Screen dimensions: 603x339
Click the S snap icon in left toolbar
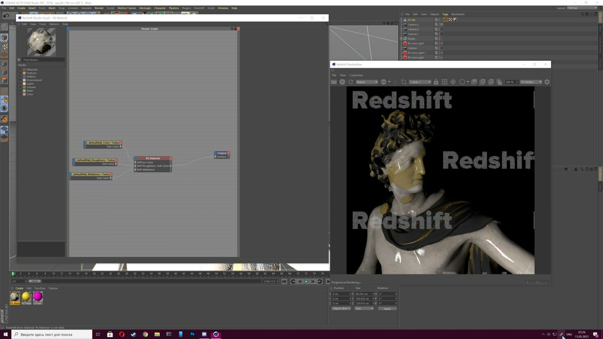[4, 108]
